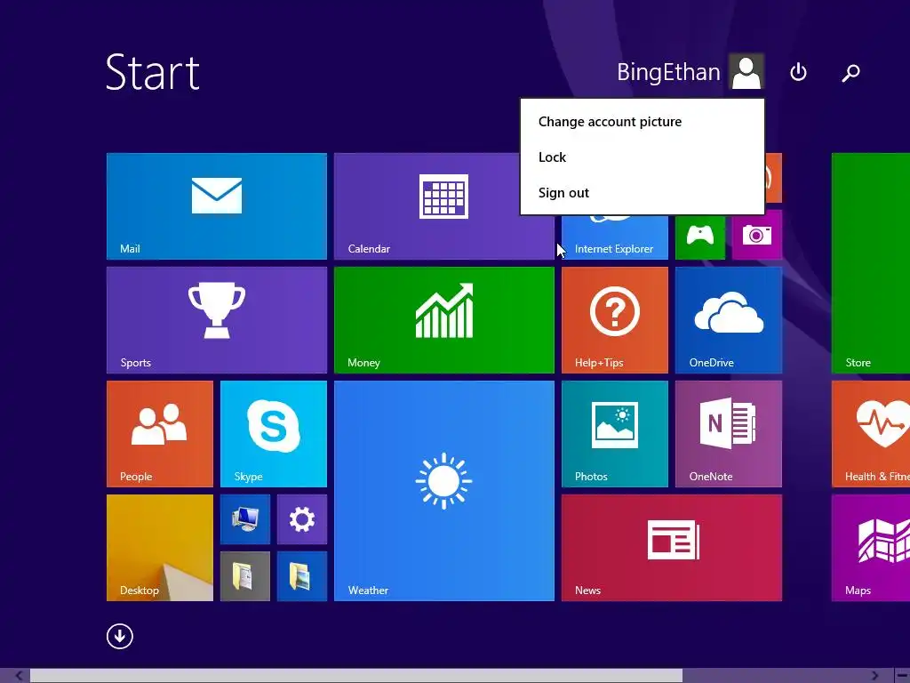Open the Health & Fitness tile
The width and height of the screenshot is (910, 683).
(x=871, y=434)
